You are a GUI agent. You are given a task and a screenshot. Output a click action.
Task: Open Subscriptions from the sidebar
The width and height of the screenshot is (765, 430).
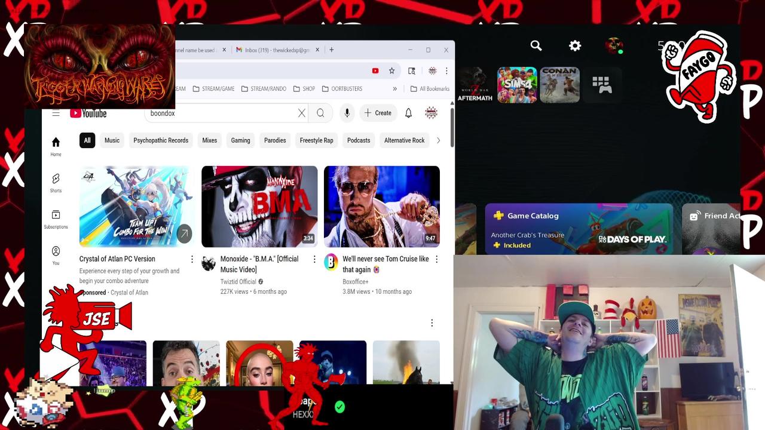click(x=56, y=219)
